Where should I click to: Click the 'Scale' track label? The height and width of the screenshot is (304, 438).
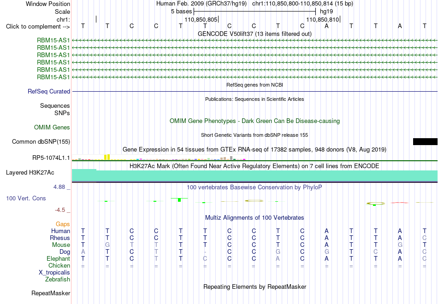pyautogui.click(x=62, y=12)
